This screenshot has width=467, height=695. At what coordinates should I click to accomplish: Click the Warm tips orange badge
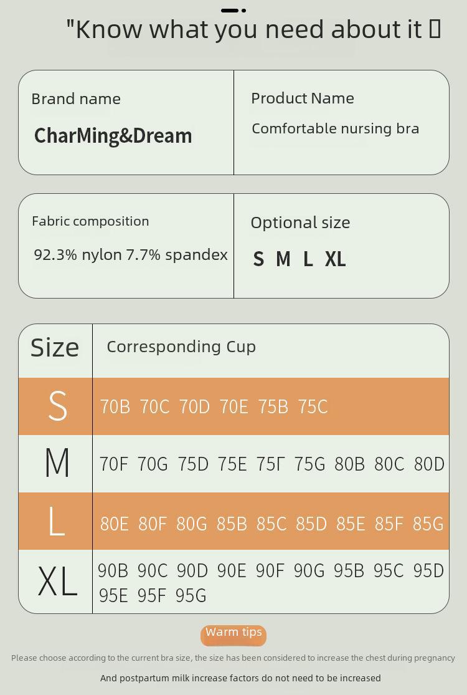[233, 636]
